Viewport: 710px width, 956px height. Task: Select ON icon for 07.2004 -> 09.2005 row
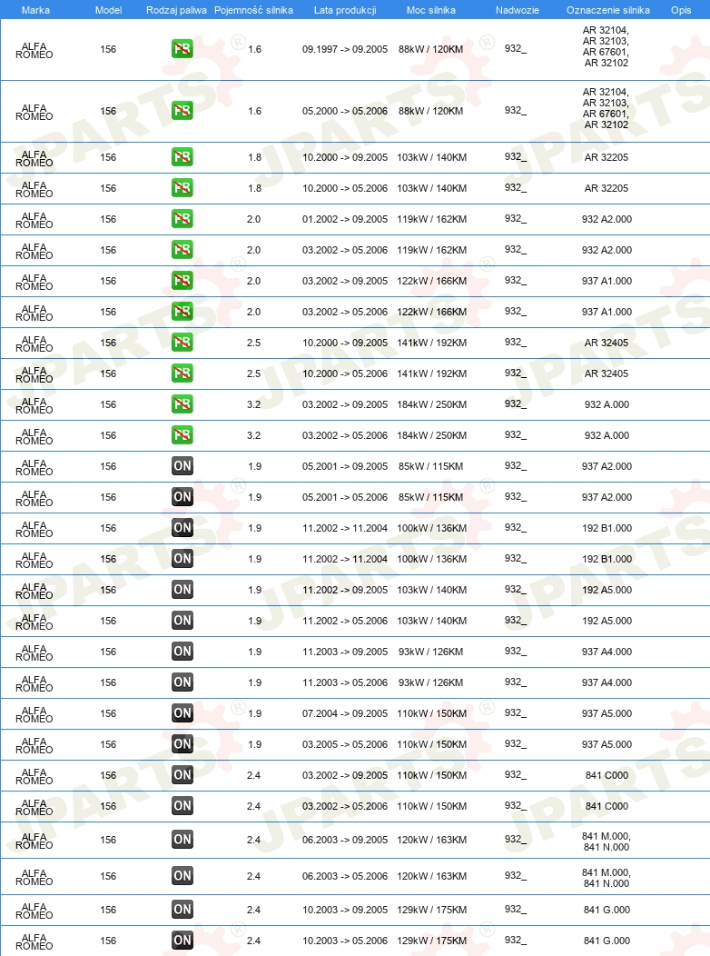click(182, 712)
